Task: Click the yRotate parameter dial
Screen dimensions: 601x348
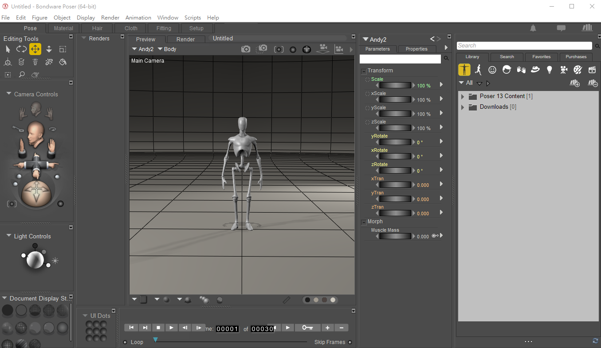Action: coord(395,142)
